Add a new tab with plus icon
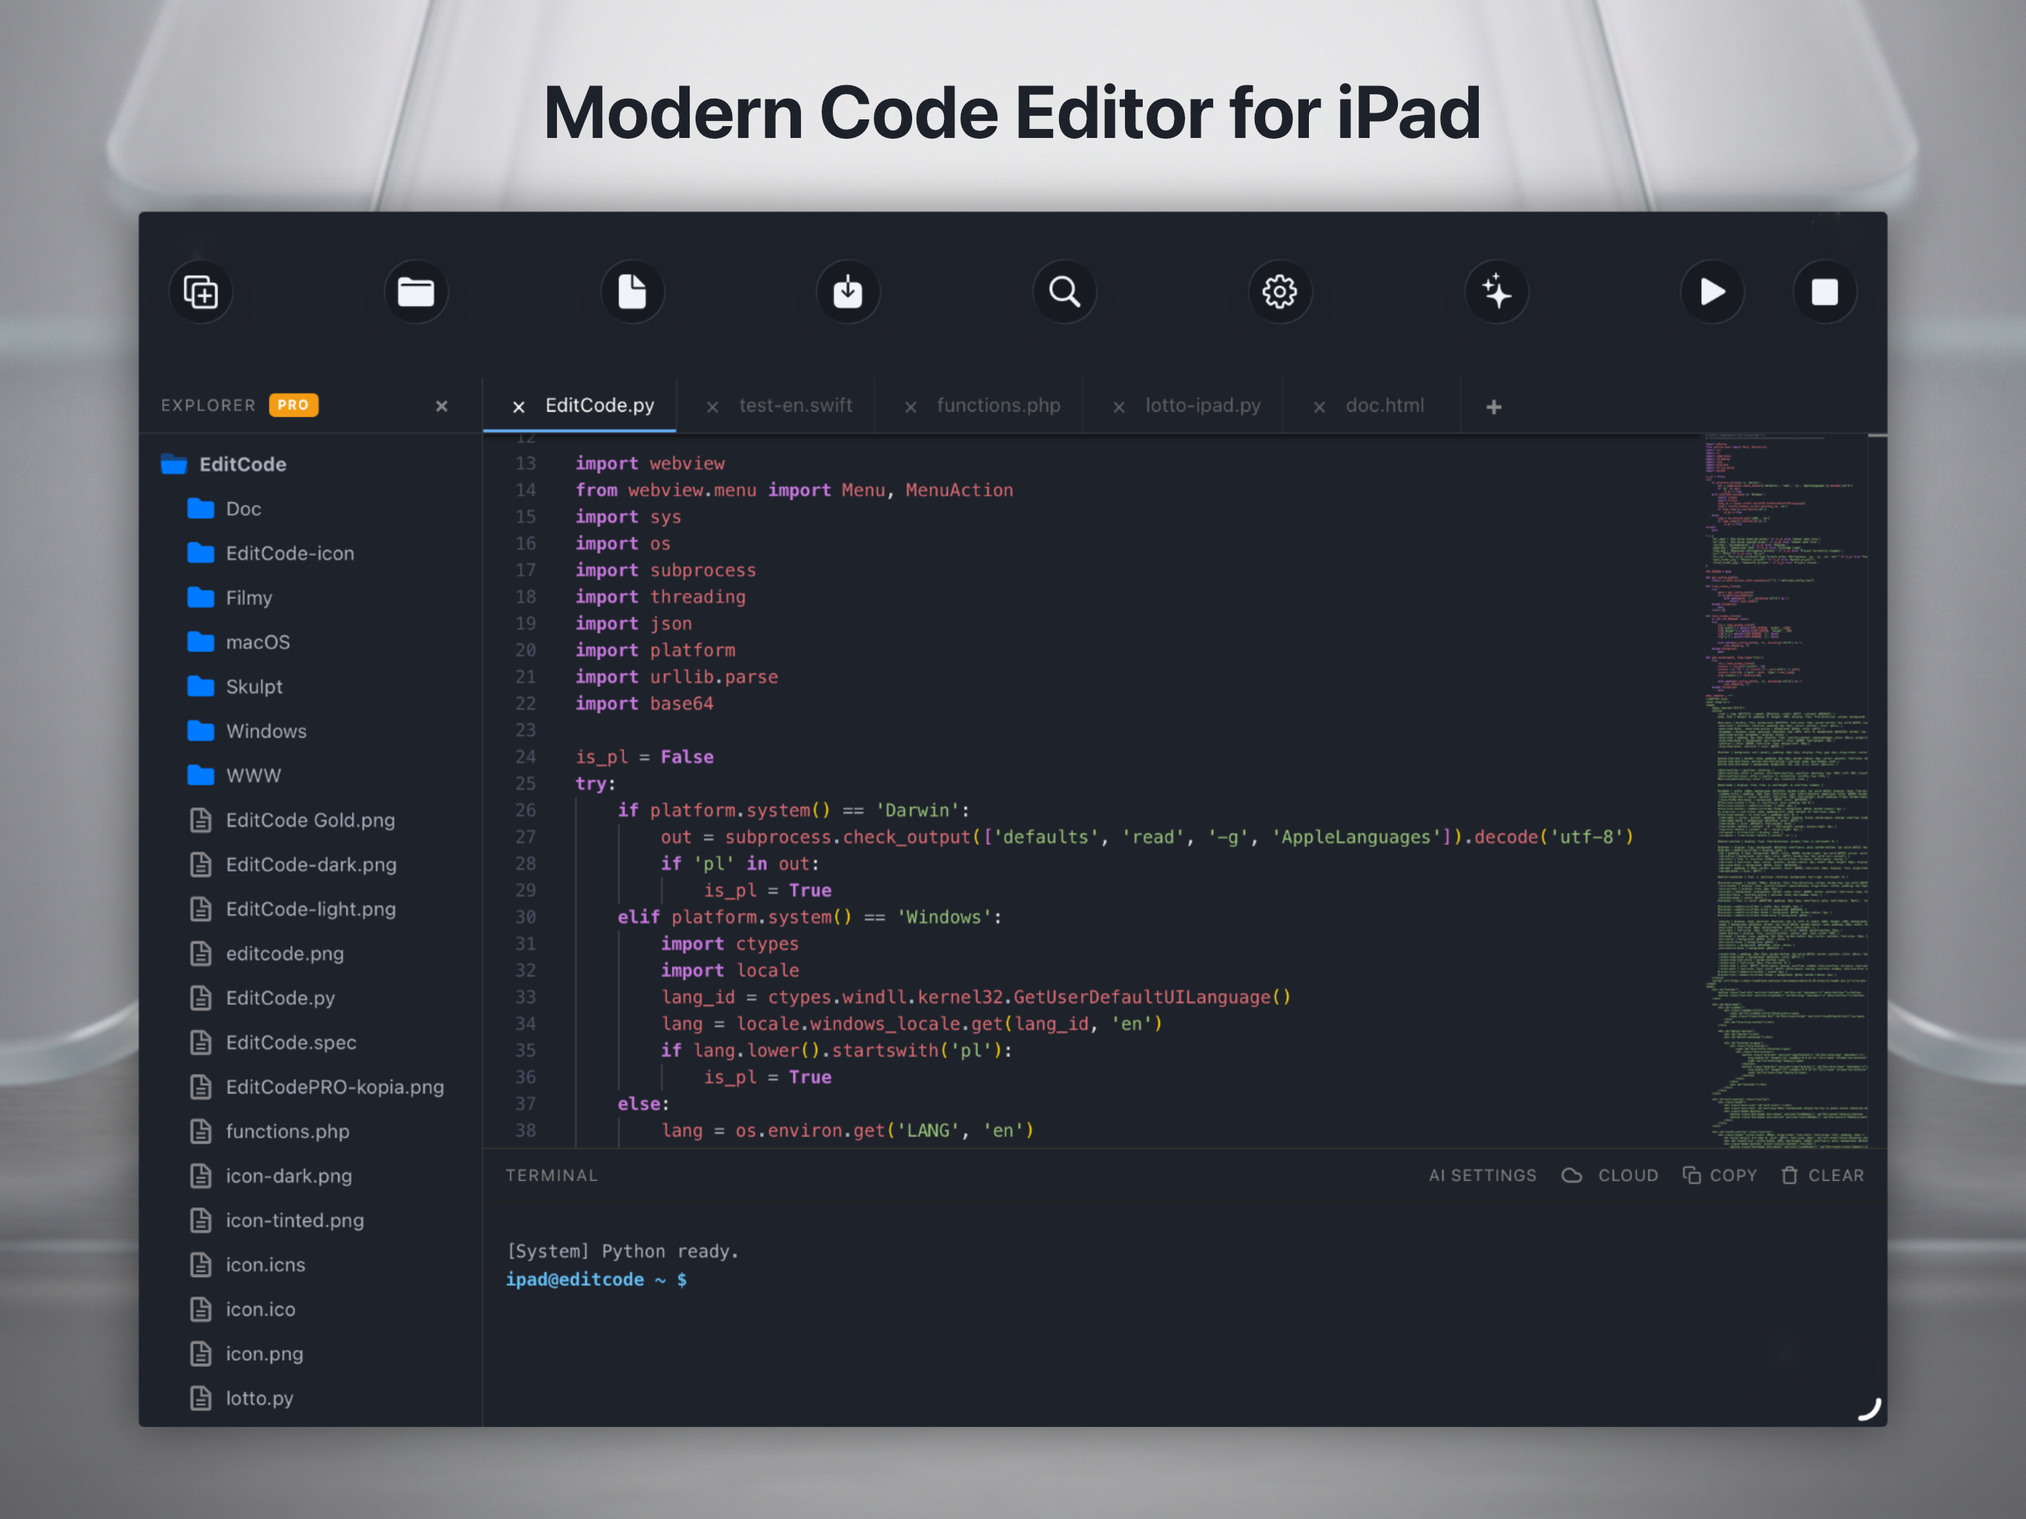The image size is (2026, 1519). tap(1494, 406)
